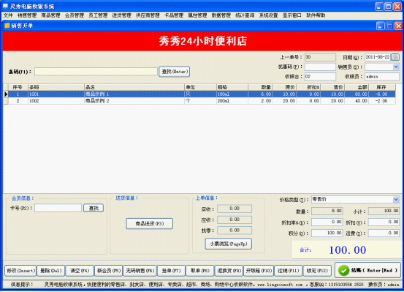Open the 软件帮助 menu
Screen dimensions: 404x292
coord(316,15)
